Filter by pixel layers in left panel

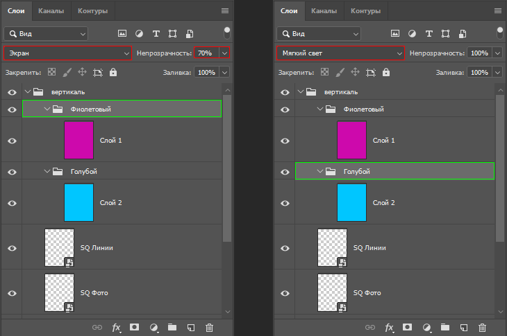coord(122,33)
